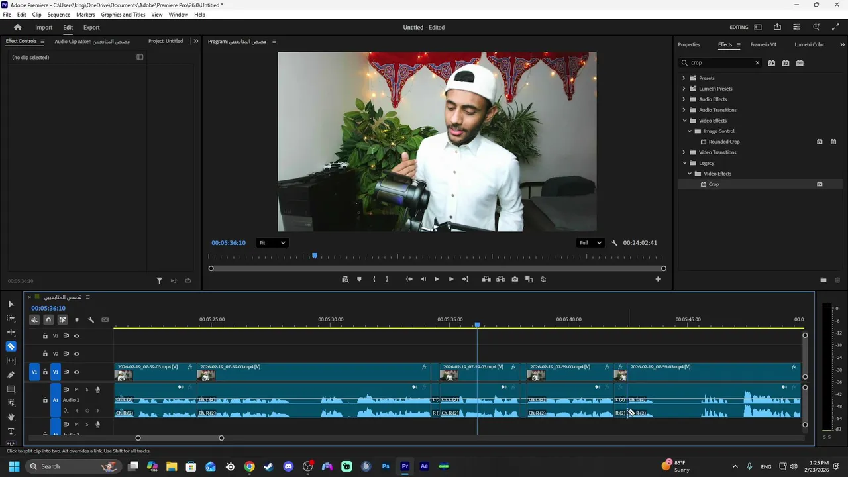Toggle Snap in Timeline magnet button
Viewport: 848px width, 477px height.
tap(48, 320)
